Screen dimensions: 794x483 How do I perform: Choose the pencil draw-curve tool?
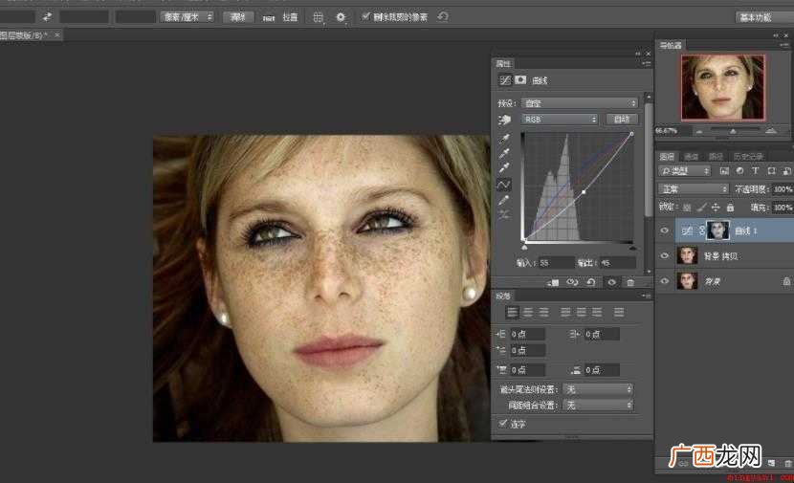coord(504,201)
